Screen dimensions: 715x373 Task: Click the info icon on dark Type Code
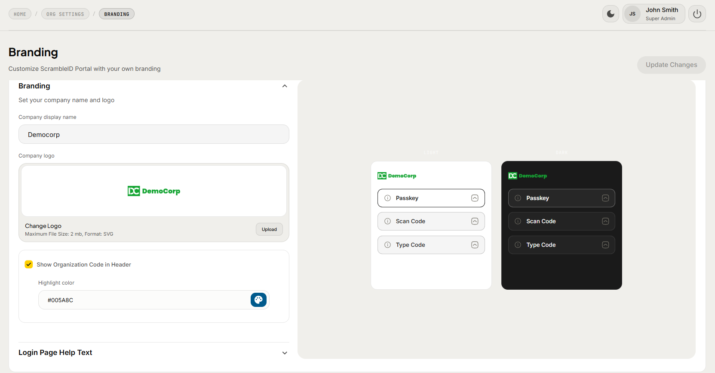click(x=518, y=245)
